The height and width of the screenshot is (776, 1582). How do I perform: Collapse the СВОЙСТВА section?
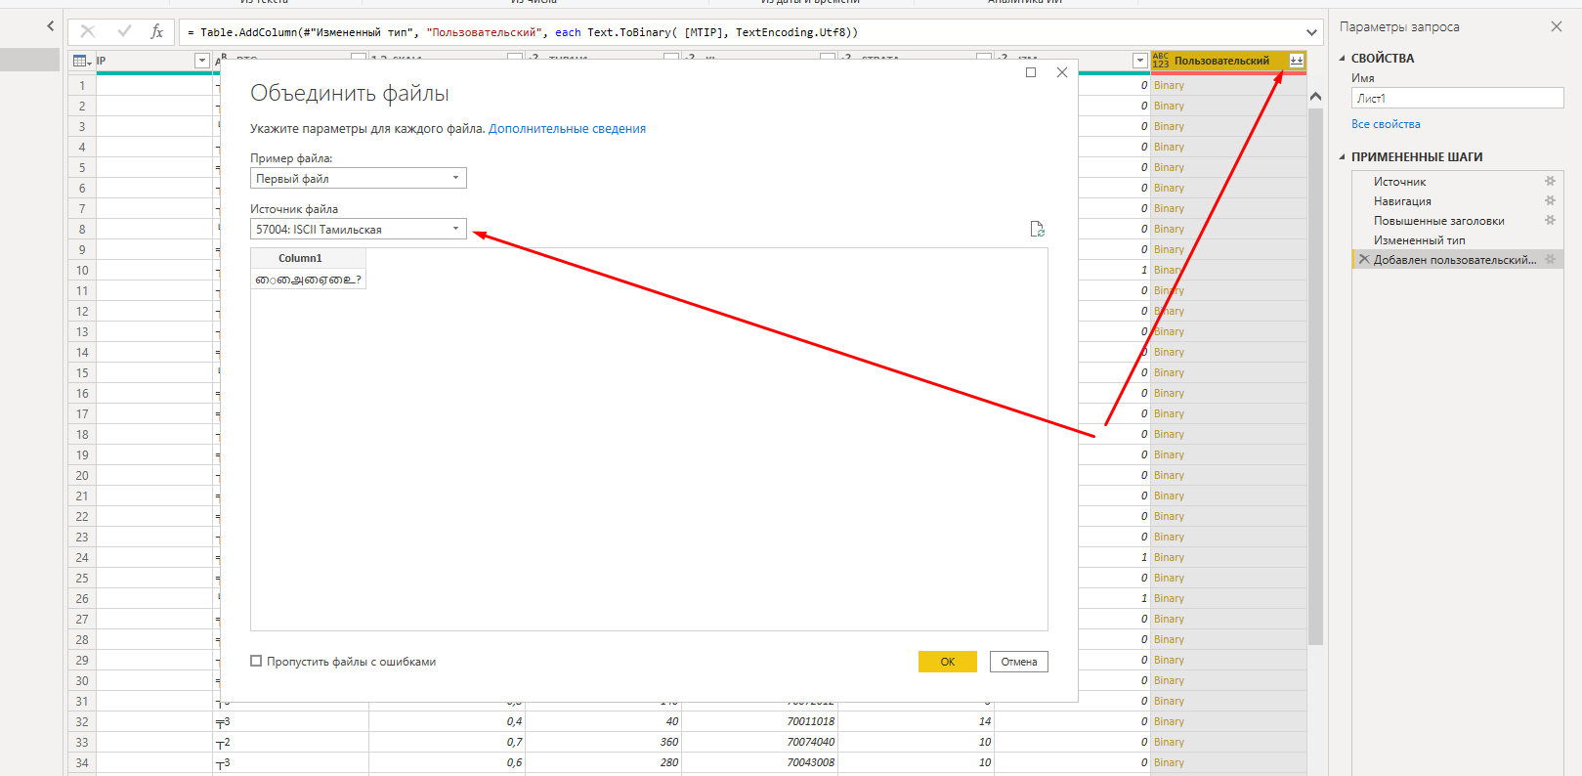[x=1342, y=58]
